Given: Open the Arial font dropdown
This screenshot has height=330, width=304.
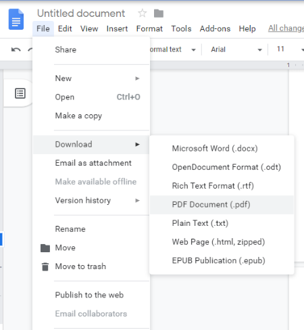Looking at the screenshot, I should 236,49.
